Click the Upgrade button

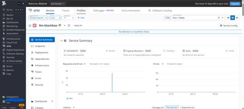[x=235, y=4]
